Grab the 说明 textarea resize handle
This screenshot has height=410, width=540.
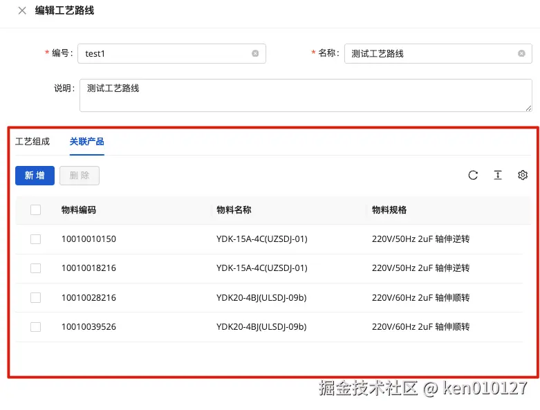tap(528, 108)
